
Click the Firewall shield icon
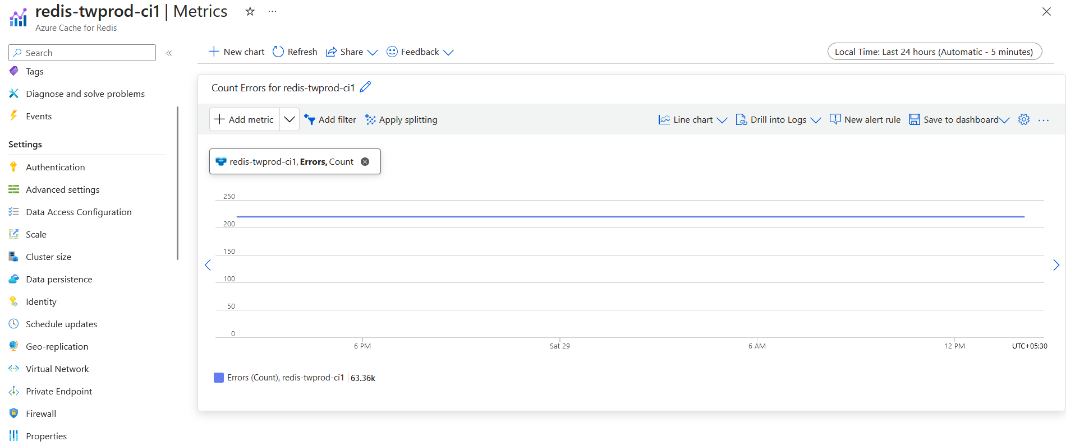[x=14, y=414]
